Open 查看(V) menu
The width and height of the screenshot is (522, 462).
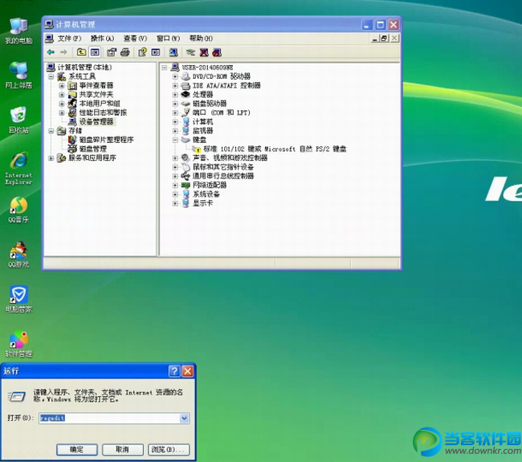point(135,39)
